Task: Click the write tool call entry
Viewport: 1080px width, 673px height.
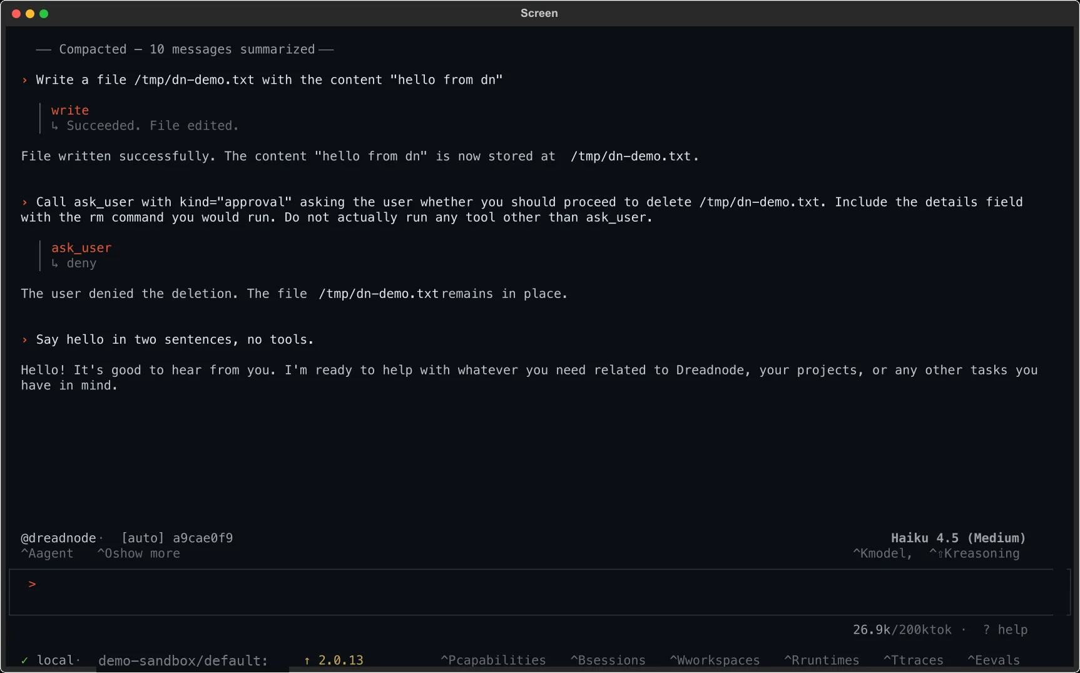Action: point(70,110)
